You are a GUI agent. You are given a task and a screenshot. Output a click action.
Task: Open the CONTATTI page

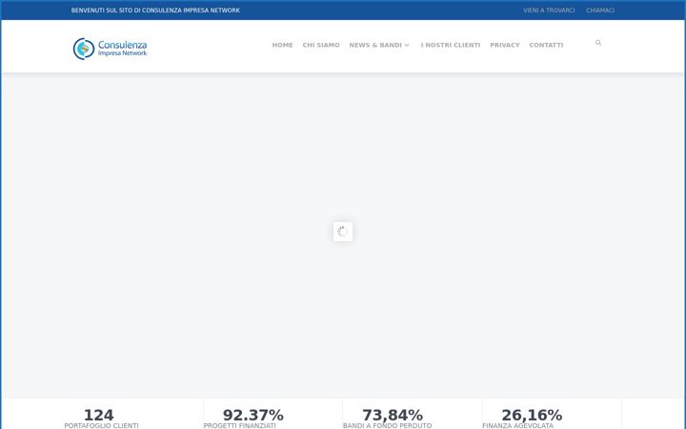547,45
